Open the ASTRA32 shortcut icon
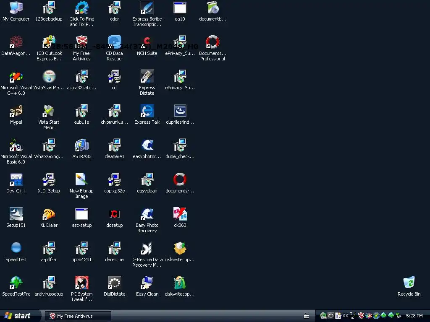 click(x=81, y=149)
